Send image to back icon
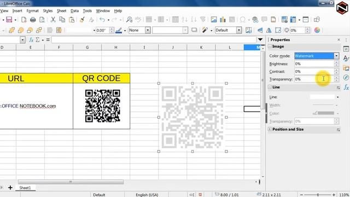The image size is (350, 197). [39, 30]
